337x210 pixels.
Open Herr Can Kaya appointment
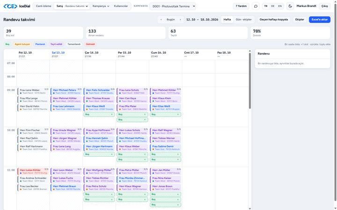click(132, 100)
